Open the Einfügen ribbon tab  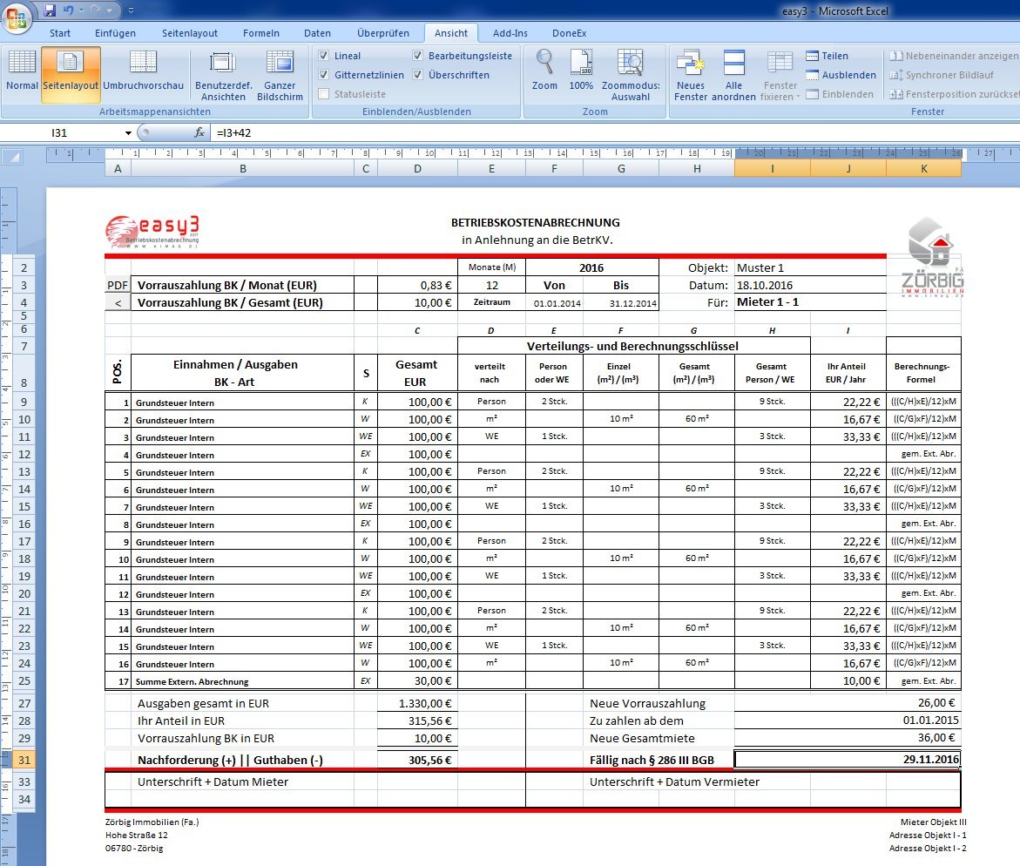click(115, 33)
